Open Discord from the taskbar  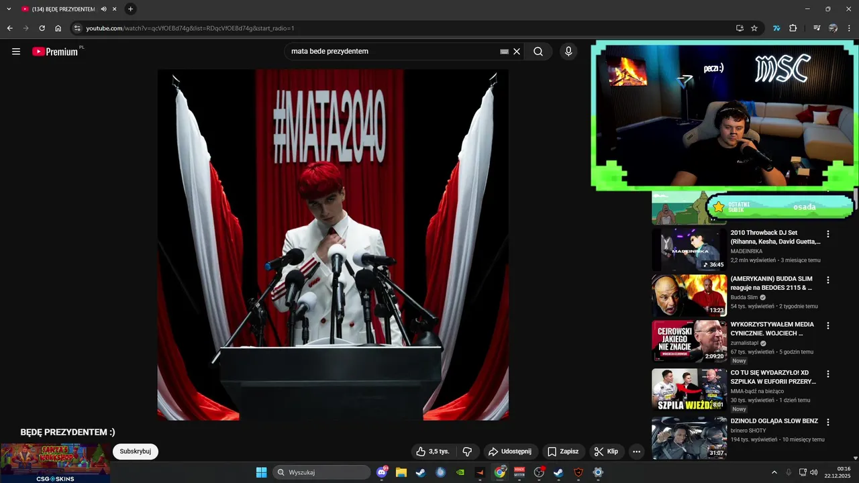point(383,472)
